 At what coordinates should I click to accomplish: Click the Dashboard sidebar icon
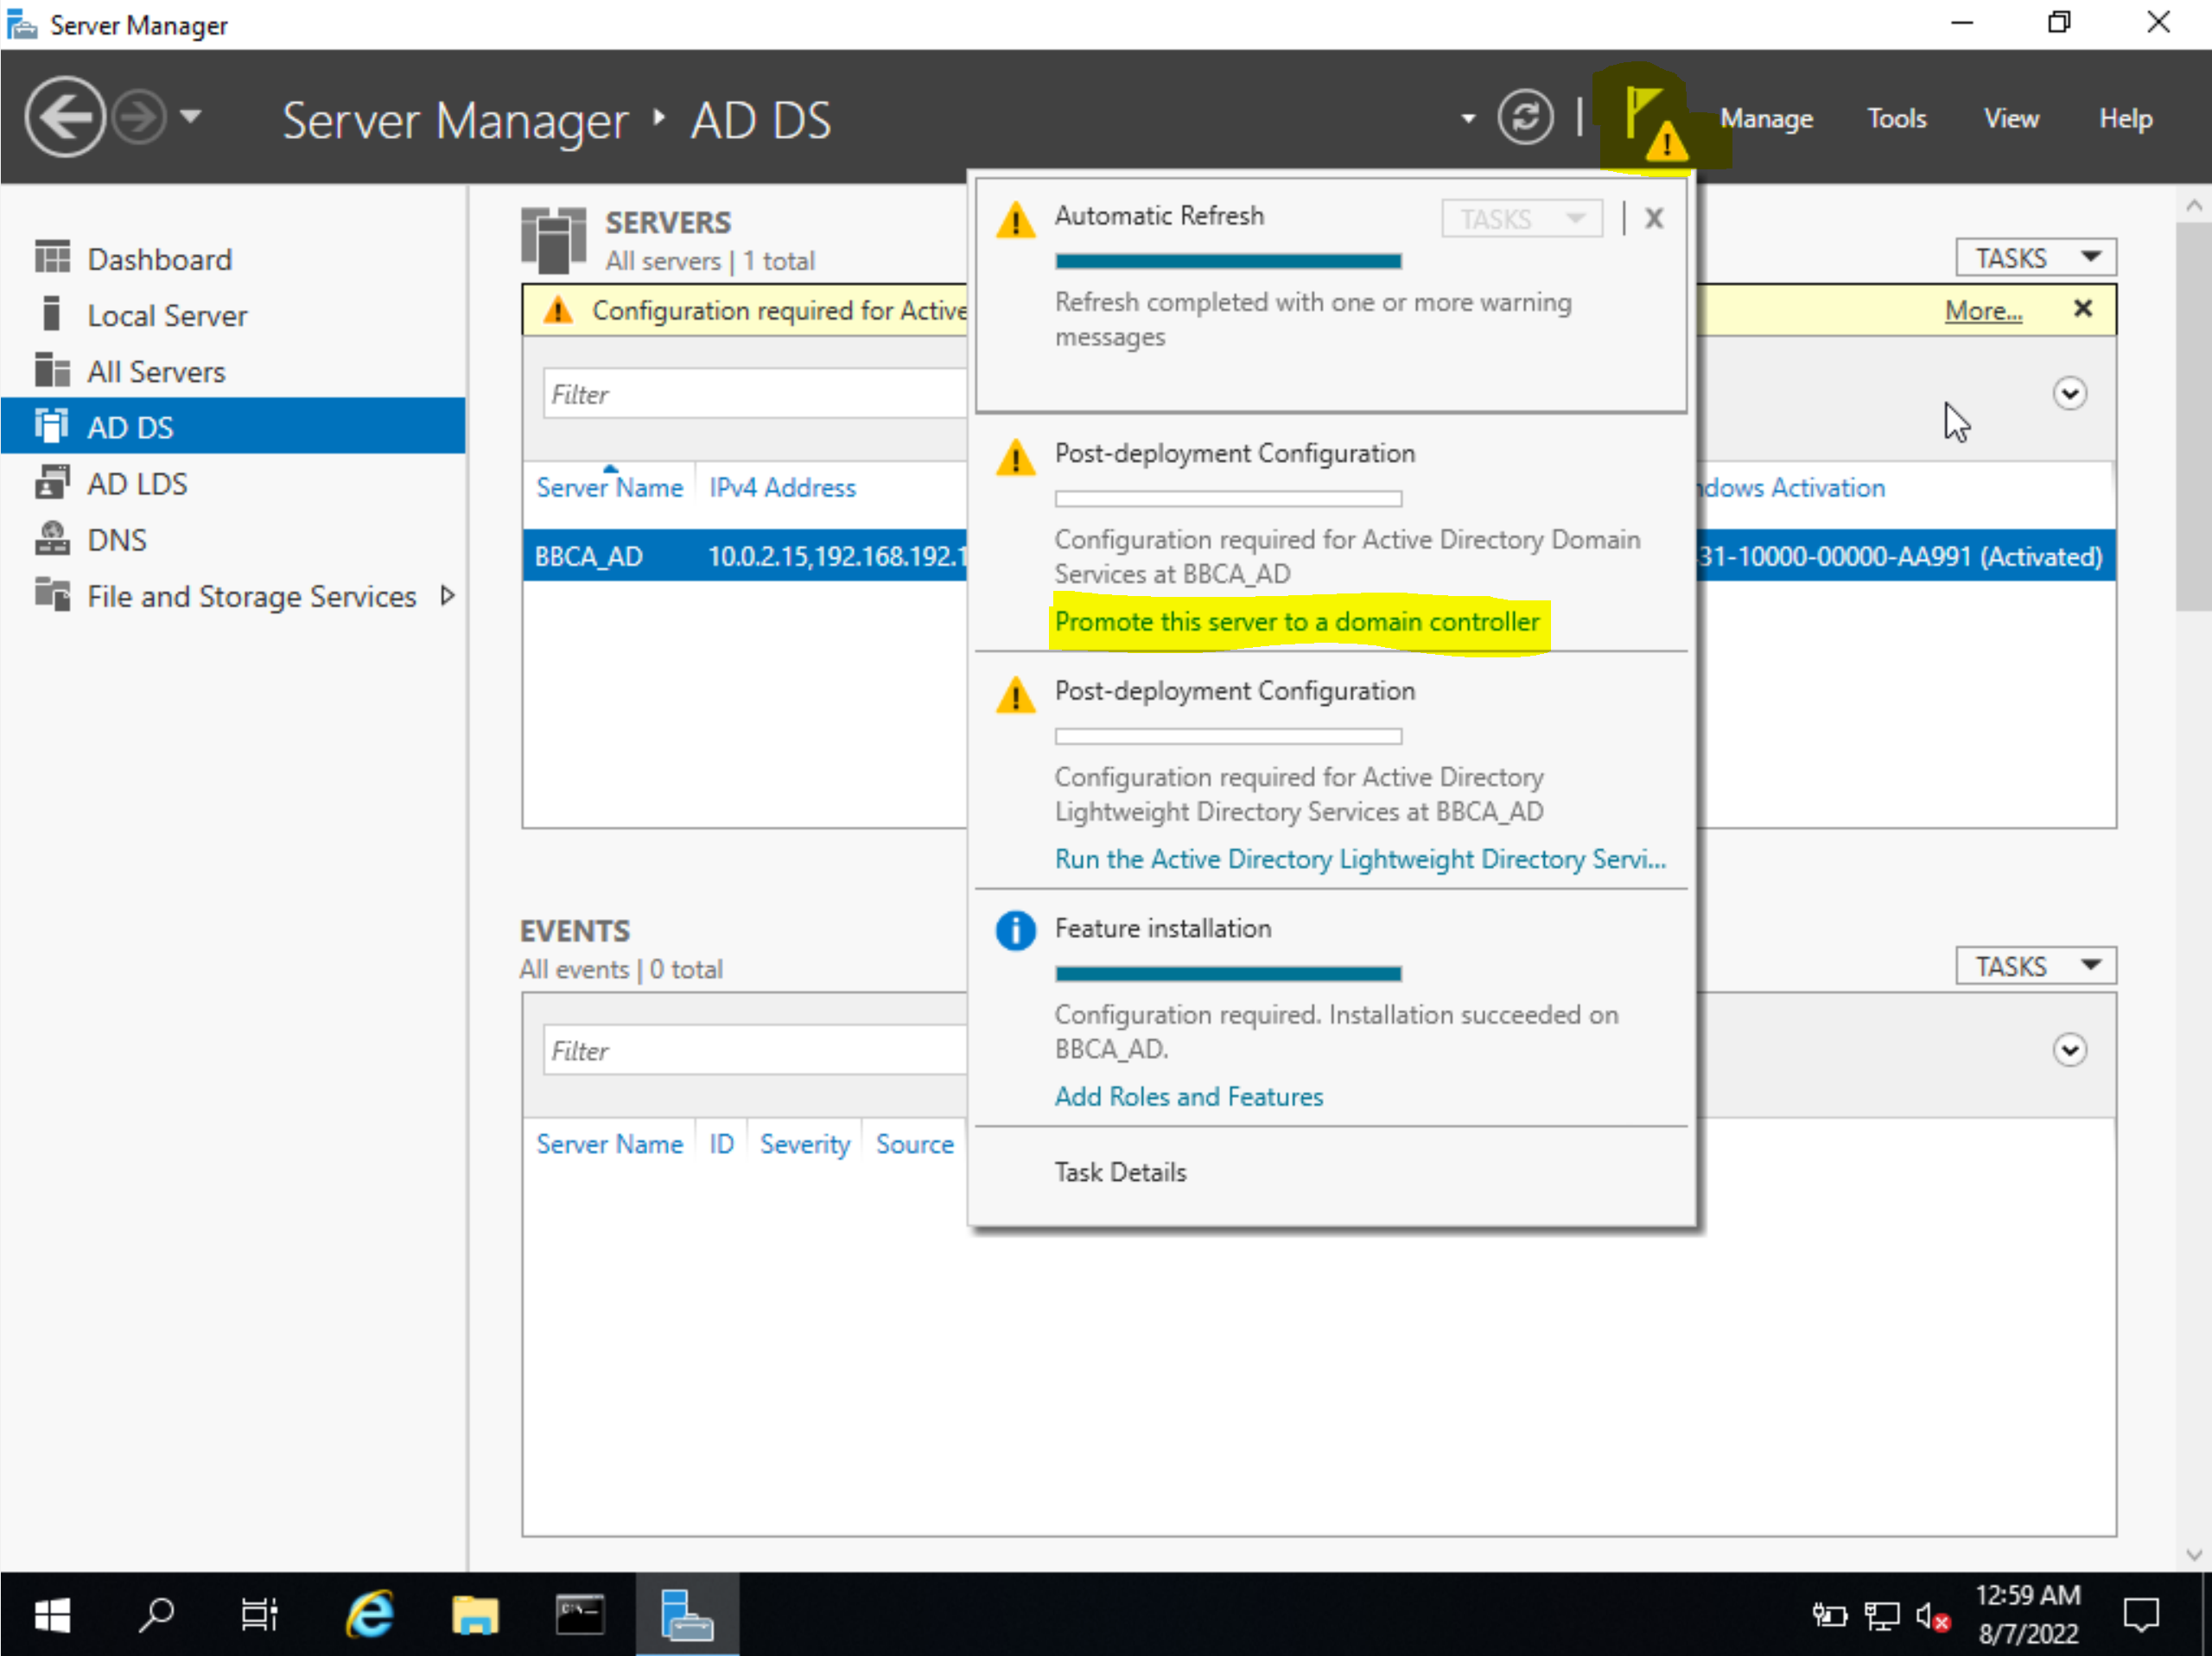(x=52, y=257)
